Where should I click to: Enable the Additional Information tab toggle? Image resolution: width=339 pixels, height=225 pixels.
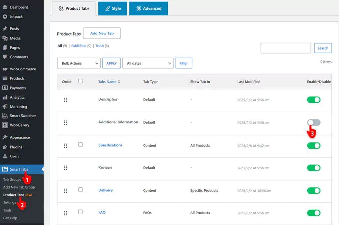[314, 123]
